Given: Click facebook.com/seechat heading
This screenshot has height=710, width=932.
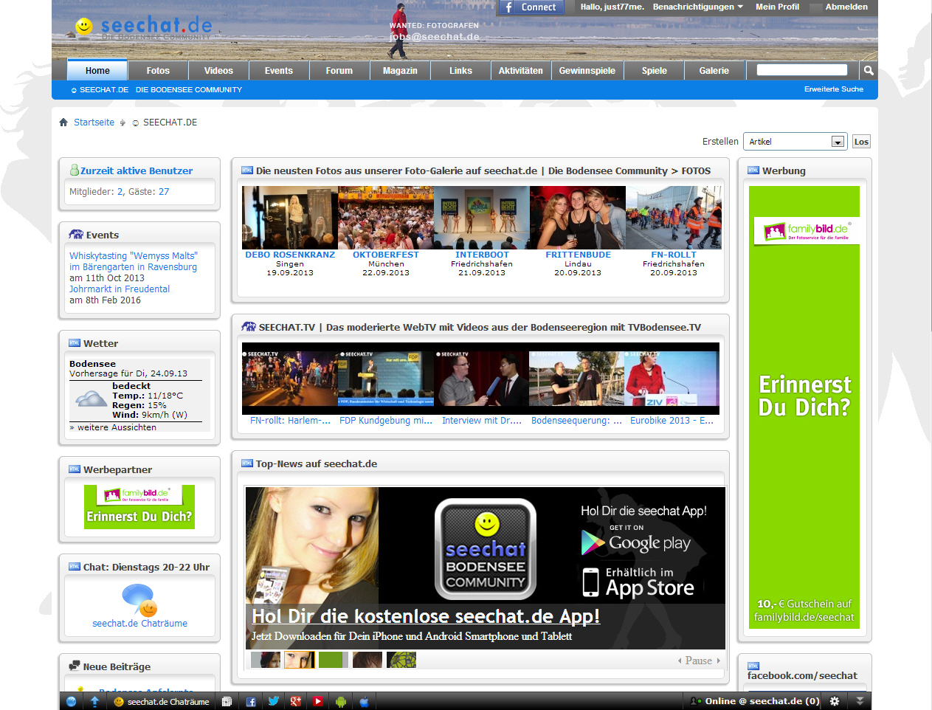Looking at the screenshot, I should point(802,675).
